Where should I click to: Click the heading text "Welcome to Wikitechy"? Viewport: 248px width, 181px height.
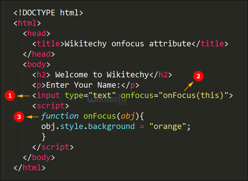pos(102,75)
